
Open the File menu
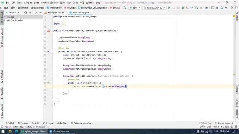pos(7,3)
